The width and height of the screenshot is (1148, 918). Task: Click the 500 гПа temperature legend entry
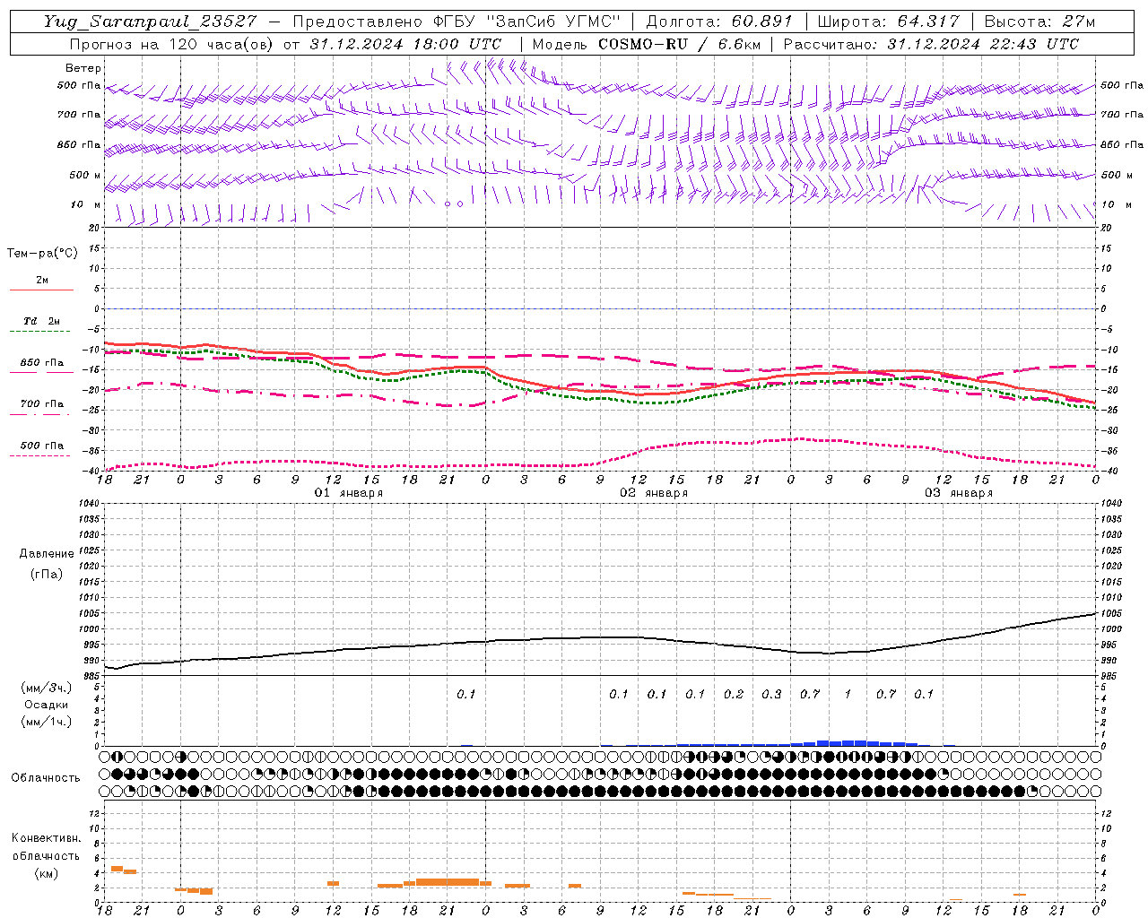click(41, 448)
